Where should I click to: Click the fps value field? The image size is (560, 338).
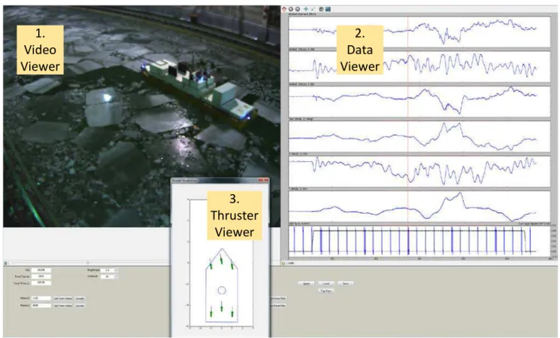point(41,270)
